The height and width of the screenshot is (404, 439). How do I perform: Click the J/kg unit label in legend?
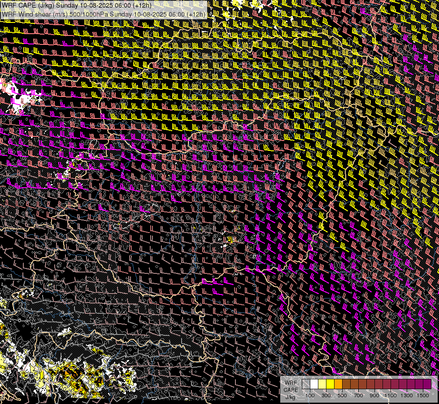click(x=291, y=397)
